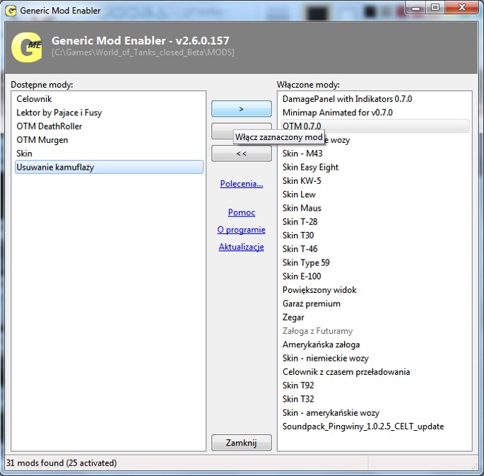This screenshot has width=484, height=476.
Task: Select the Skin entry in available mods
Action: coord(110,153)
